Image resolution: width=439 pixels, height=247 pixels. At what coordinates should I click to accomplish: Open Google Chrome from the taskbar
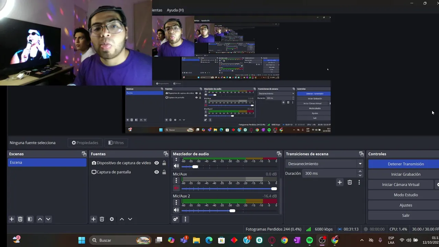(x=284, y=240)
